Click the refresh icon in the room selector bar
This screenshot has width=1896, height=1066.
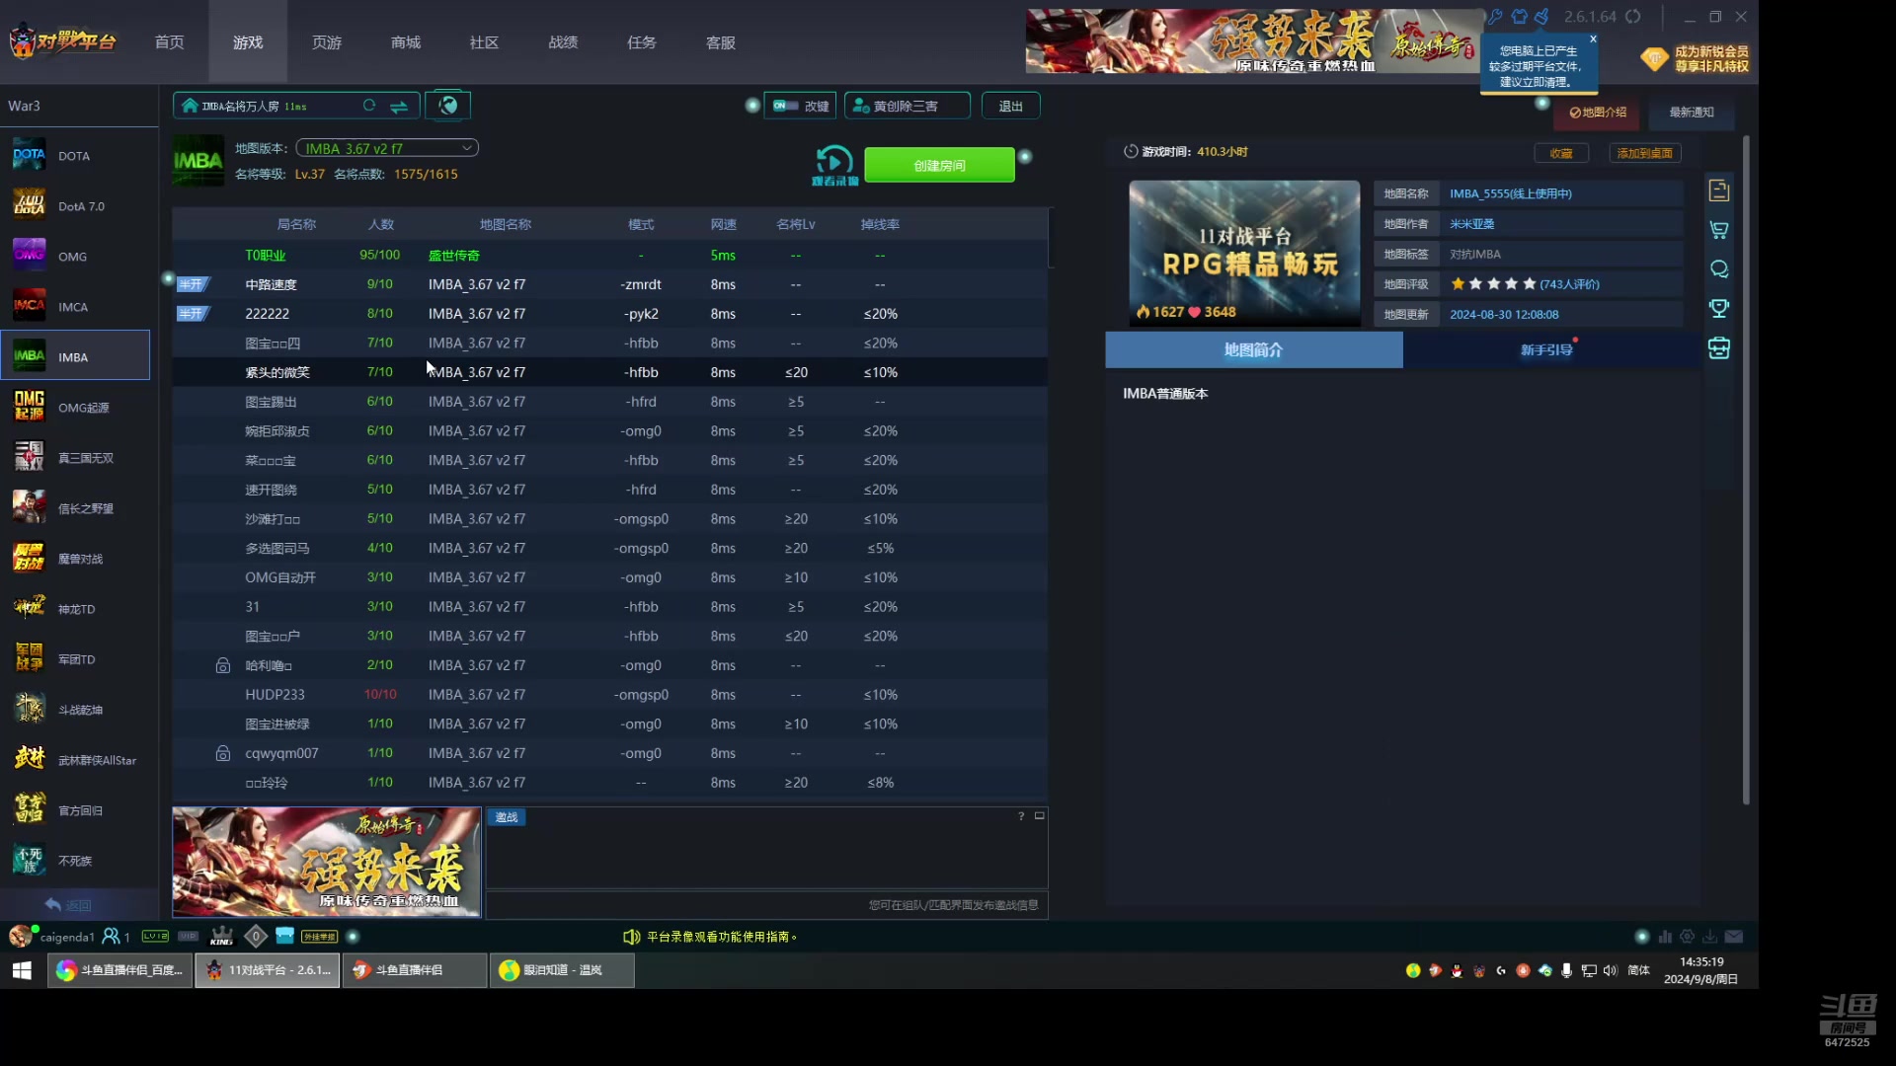point(369,106)
